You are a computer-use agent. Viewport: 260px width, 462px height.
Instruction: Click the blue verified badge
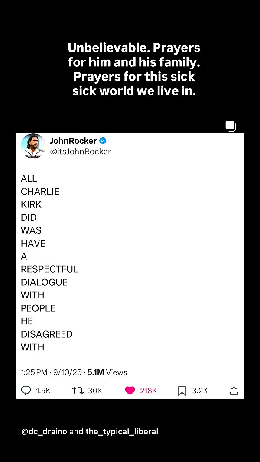coord(103,141)
